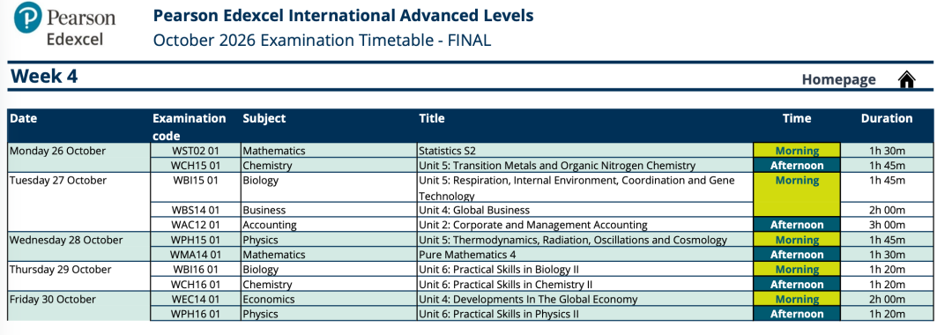The height and width of the screenshot is (335, 952).
Task: Click the Pearson Edexcel logo
Action: (64, 25)
